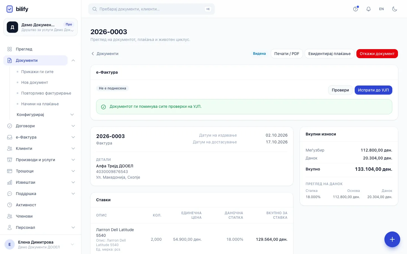
Task: Click the Преглед dashboard icon
Action: [10, 49]
